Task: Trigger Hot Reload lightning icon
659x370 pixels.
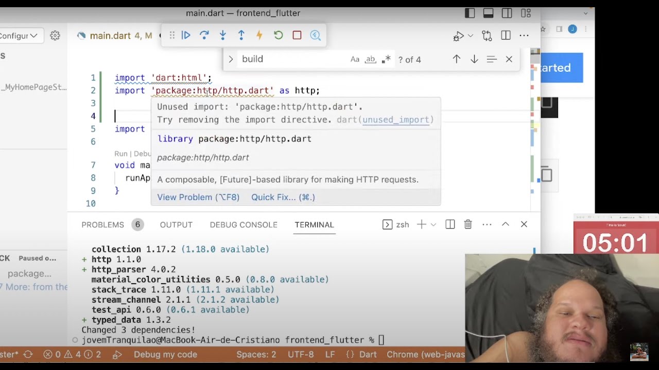Action: pos(259,35)
